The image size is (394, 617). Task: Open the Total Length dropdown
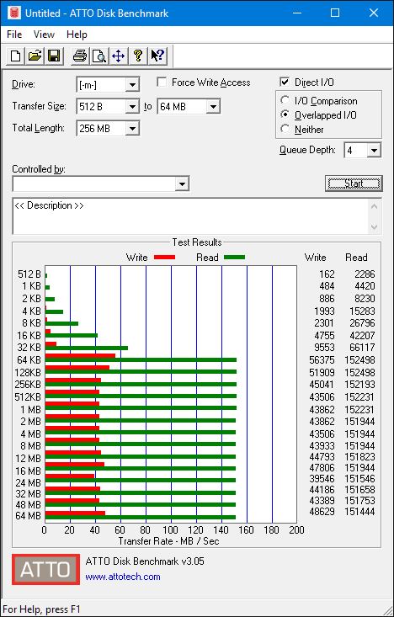point(133,128)
